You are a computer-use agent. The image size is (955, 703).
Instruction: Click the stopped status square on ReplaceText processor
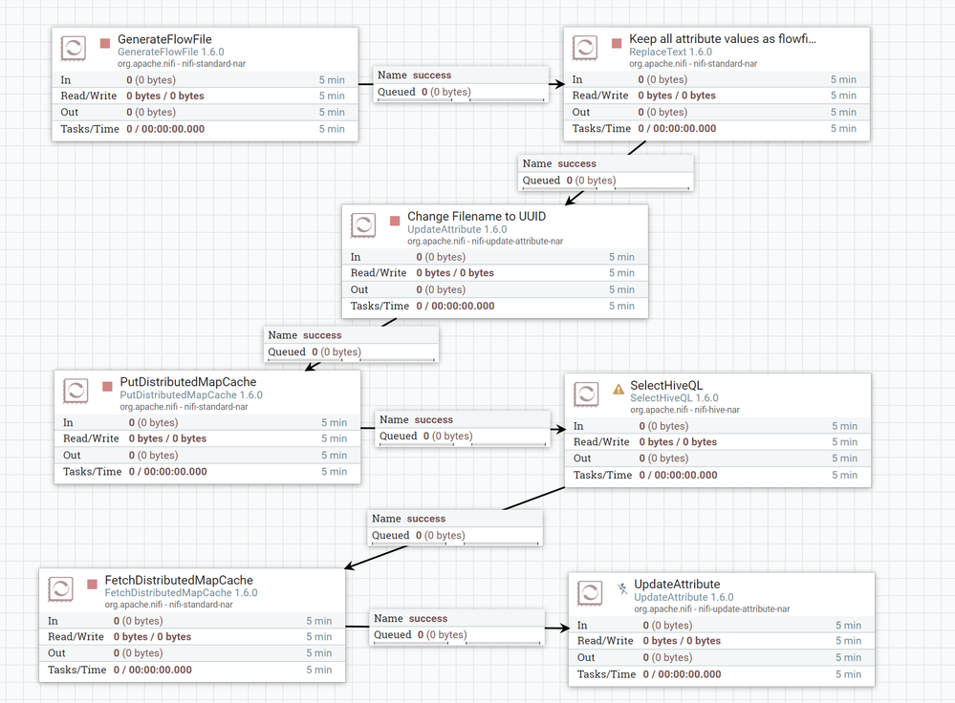click(x=617, y=43)
